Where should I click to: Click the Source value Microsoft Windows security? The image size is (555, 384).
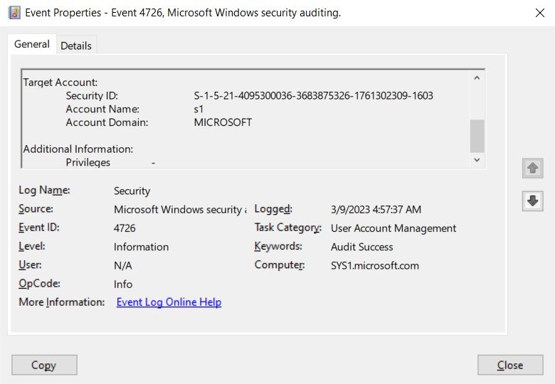click(180, 209)
